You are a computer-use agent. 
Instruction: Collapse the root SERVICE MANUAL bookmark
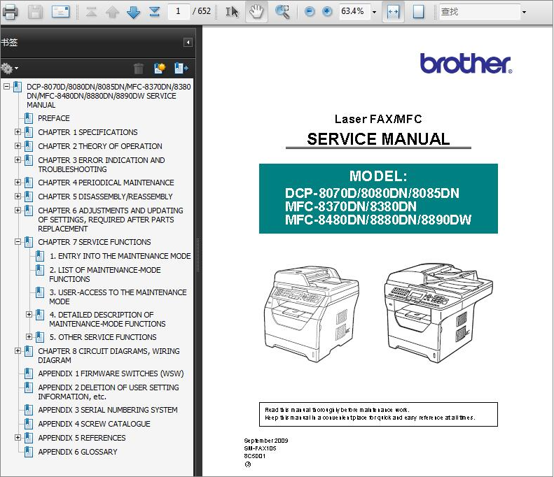point(6,86)
